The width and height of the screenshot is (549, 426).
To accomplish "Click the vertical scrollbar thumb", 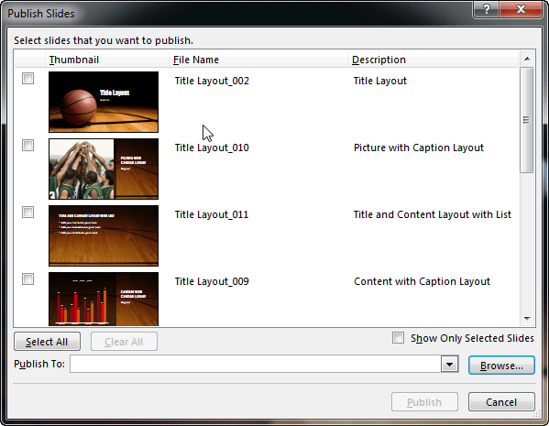I will [x=527, y=120].
